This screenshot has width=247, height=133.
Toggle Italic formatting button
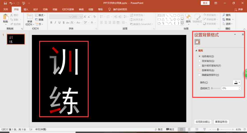click(x=55, y=23)
